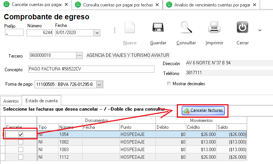The height and width of the screenshot is (164, 273).
Task: Expand the toolbar overflow chevron
Action: [x=260, y=30]
